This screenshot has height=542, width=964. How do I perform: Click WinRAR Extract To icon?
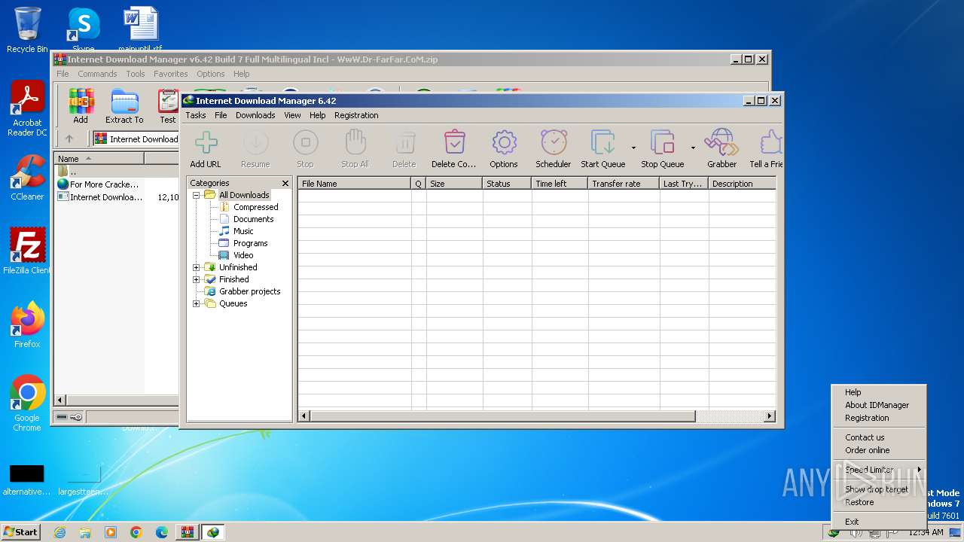click(124, 102)
